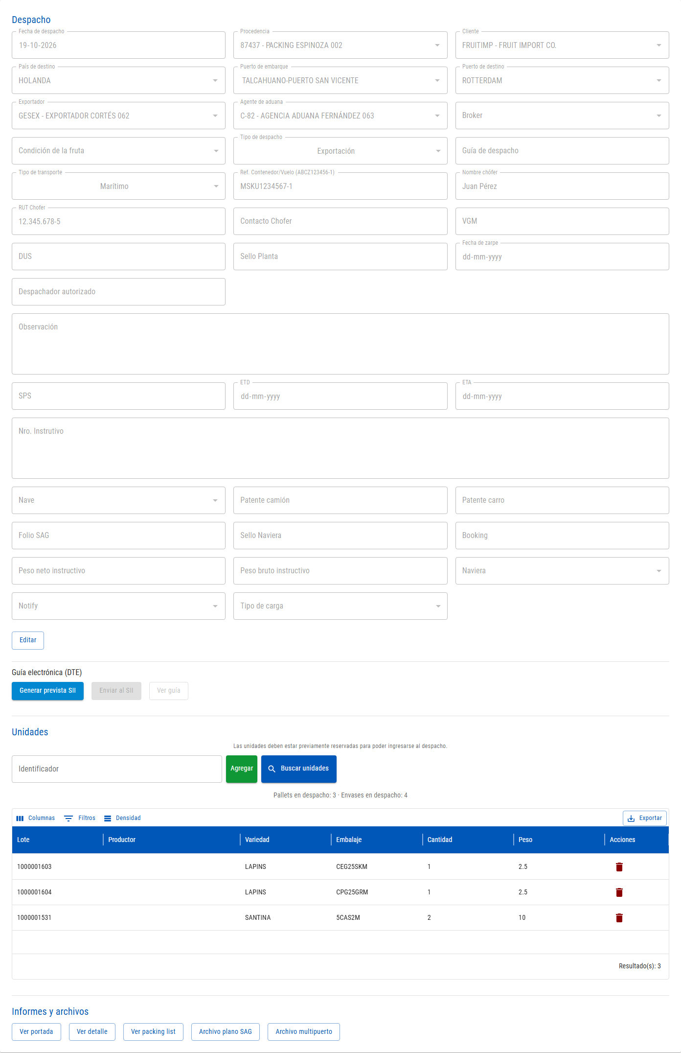This screenshot has width=681, height=1053.
Task: Click the DUS input field
Action: tap(118, 257)
